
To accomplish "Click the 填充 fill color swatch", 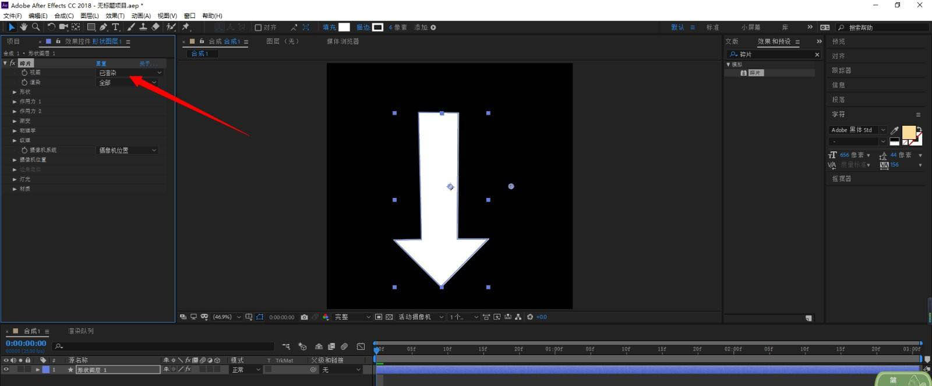I will click(x=344, y=27).
